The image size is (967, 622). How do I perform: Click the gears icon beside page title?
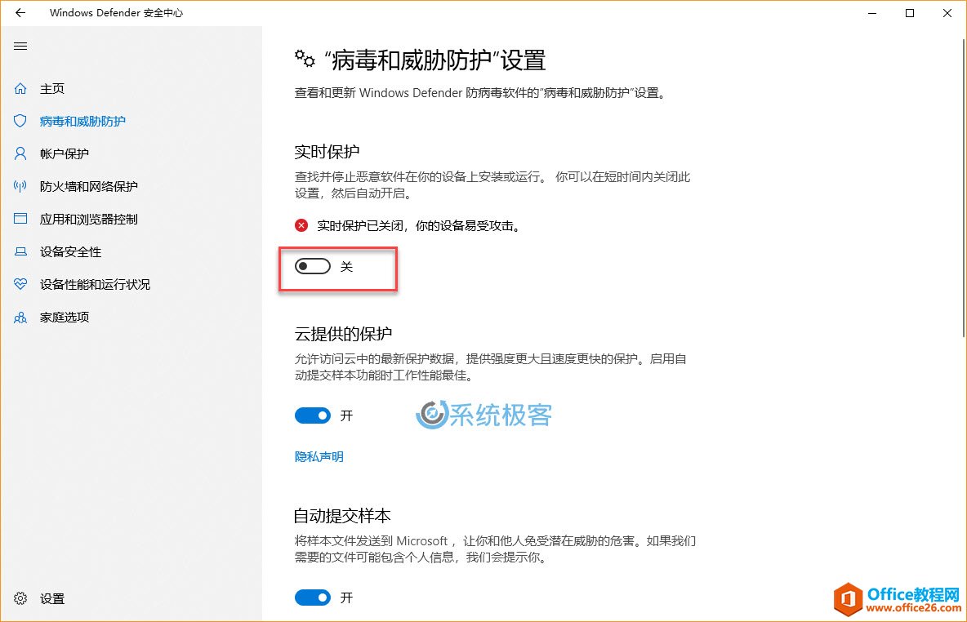[x=304, y=59]
